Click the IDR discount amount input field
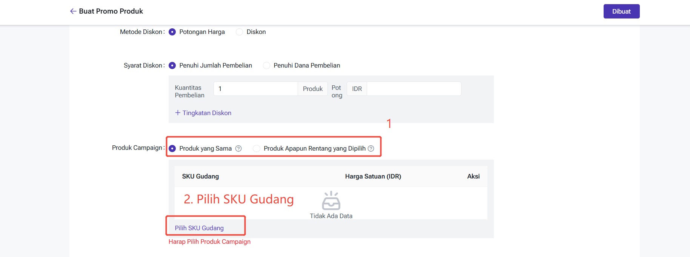This screenshot has width=690, height=257. [x=413, y=89]
